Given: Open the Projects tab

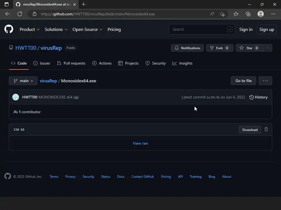Looking at the screenshot, I should 128,63.
